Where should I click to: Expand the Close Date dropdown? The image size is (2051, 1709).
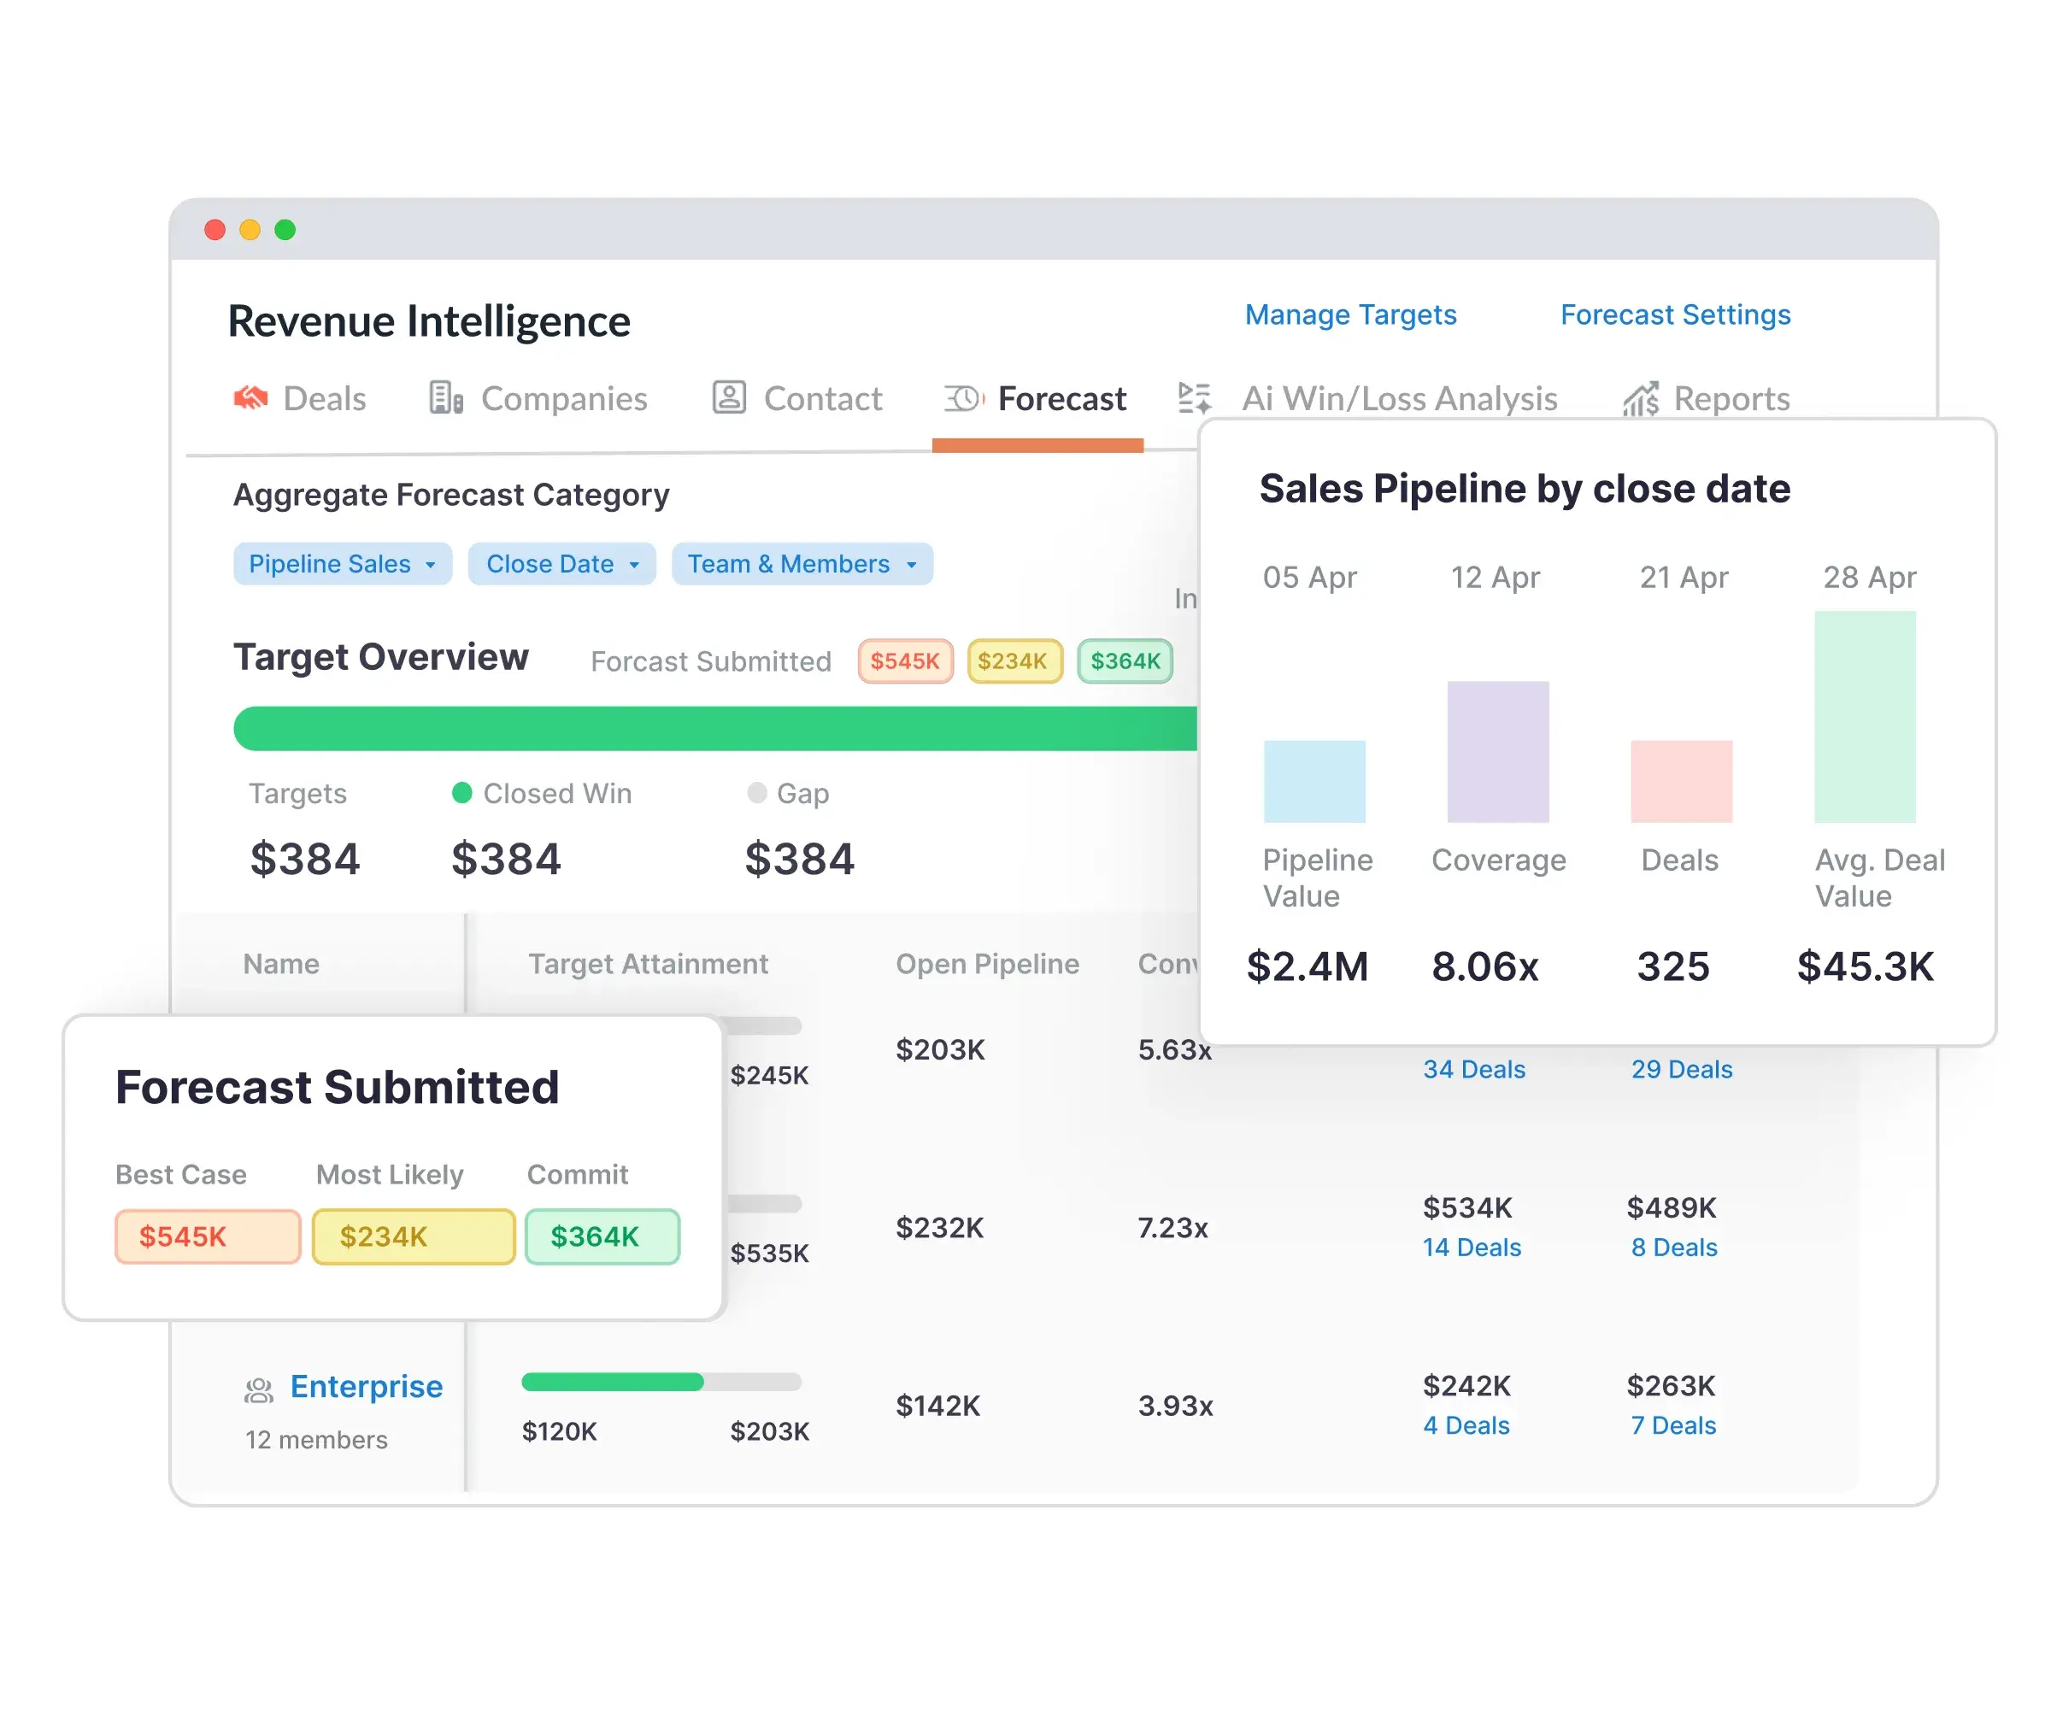(x=561, y=565)
